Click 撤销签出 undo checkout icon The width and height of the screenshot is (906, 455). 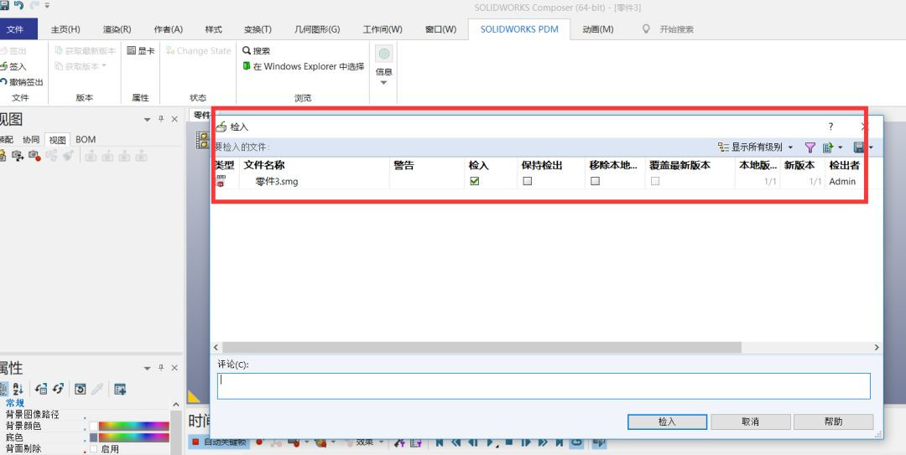3,82
